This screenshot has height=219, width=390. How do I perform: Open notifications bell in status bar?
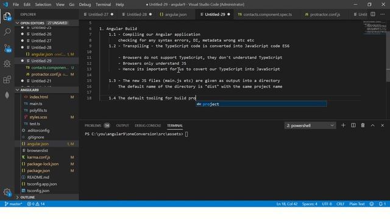(x=382, y=204)
